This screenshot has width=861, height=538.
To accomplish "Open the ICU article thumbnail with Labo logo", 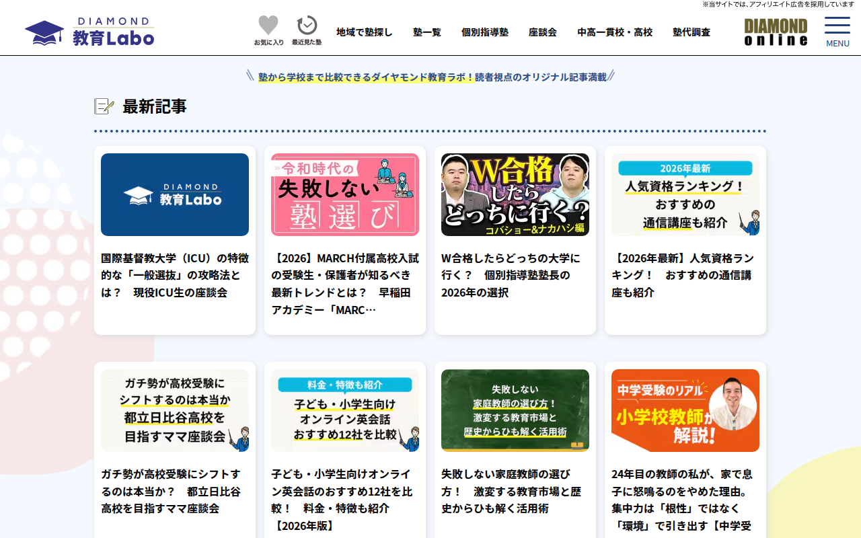I will 175,194.
